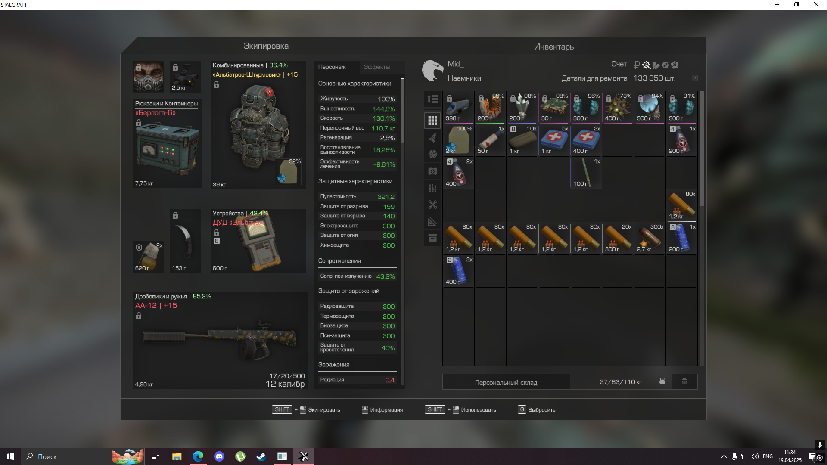Select the 1x blue can 200 г

pyautogui.click(x=681, y=238)
